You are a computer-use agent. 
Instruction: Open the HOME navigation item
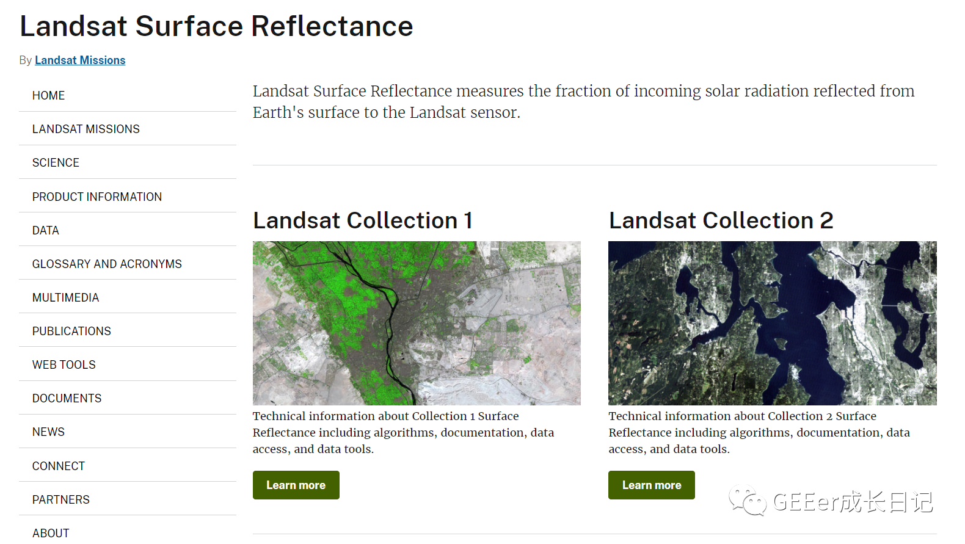pyautogui.click(x=48, y=95)
